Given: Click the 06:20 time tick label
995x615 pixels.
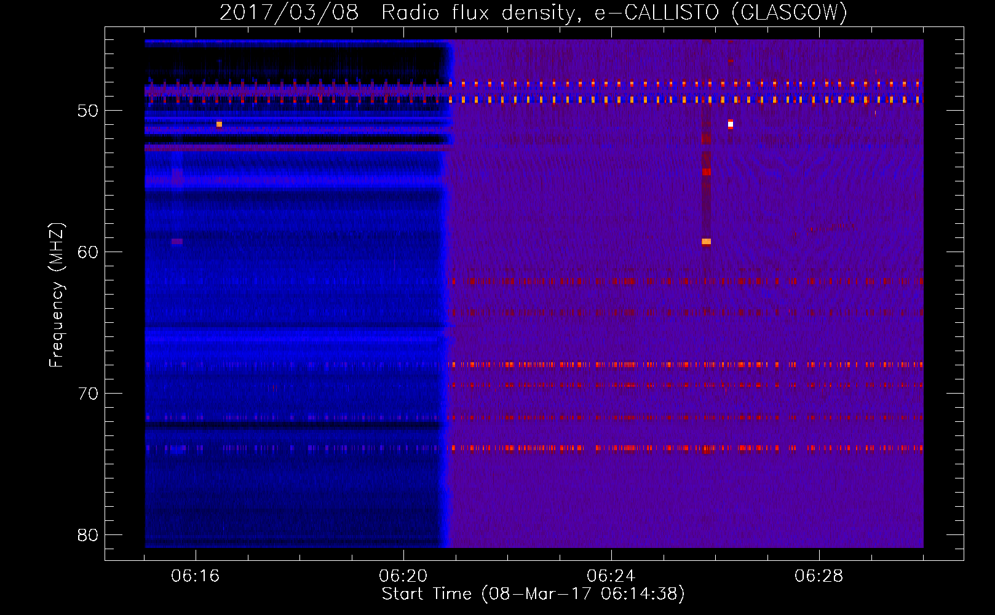Looking at the screenshot, I should (403, 576).
